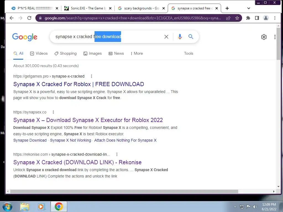Screen dimensions: 283x212
Task: Click the scroll right arrow
Action: click(x=274, y=192)
